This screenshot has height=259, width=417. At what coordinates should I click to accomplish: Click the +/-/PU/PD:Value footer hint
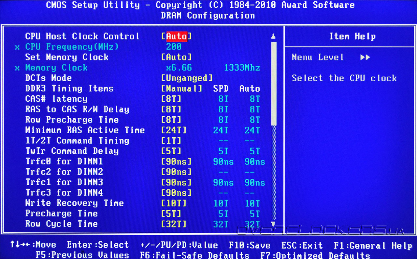click(179, 245)
